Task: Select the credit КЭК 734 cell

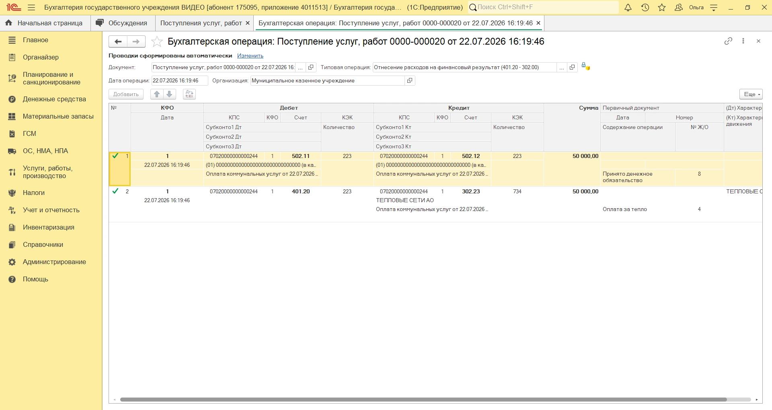Action: coord(517,191)
